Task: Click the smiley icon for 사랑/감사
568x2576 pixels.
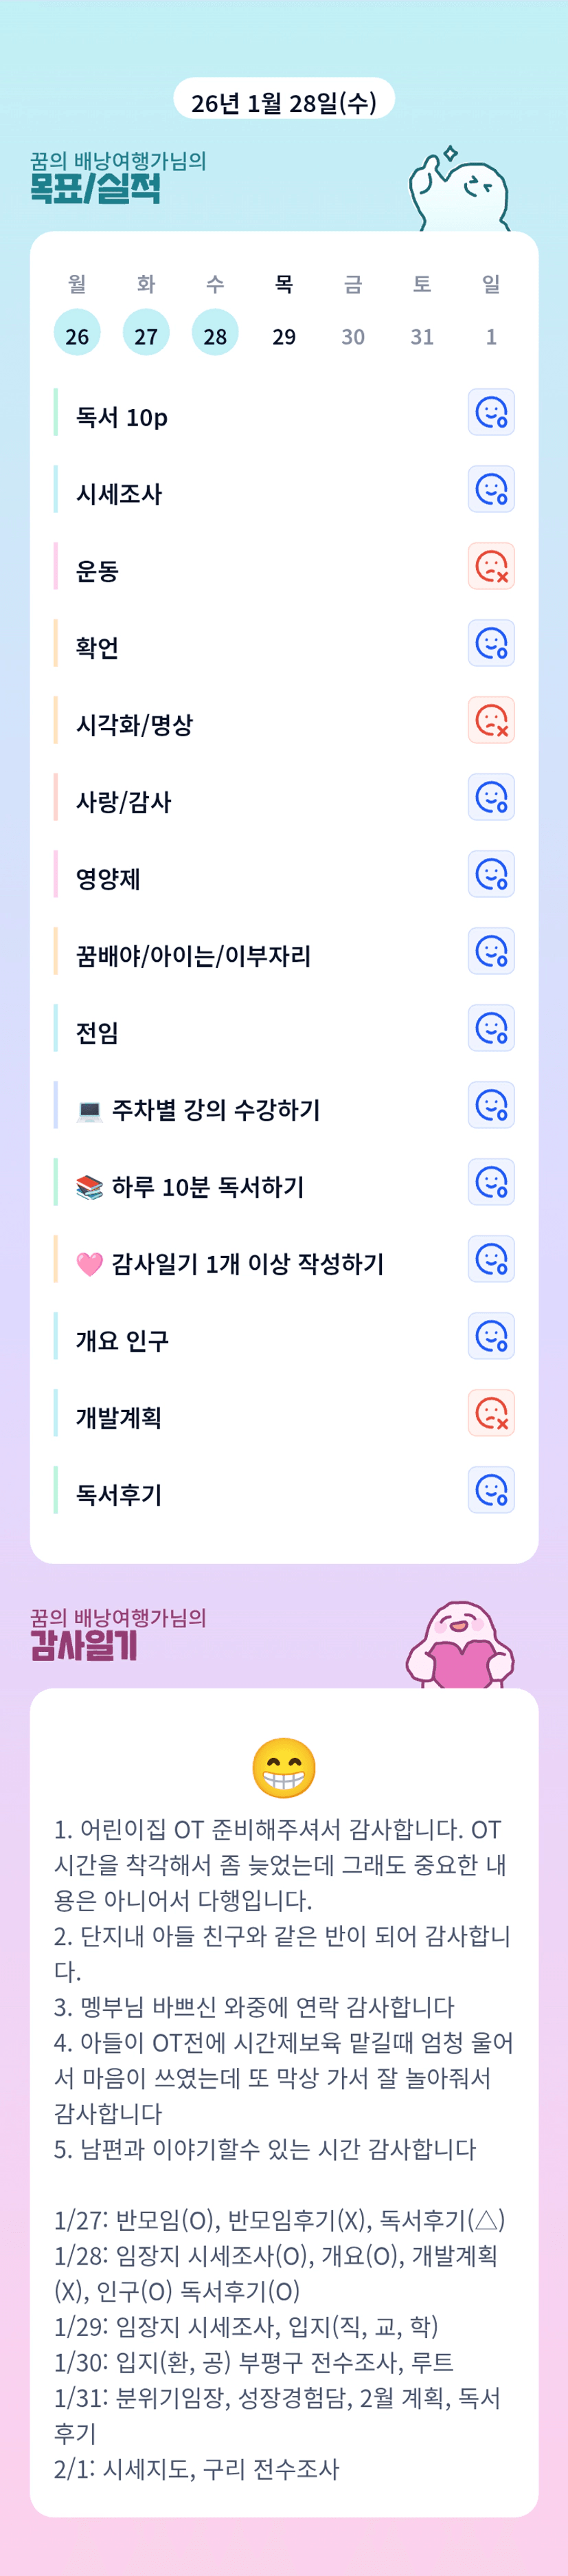Action: [x=491, y=797]
